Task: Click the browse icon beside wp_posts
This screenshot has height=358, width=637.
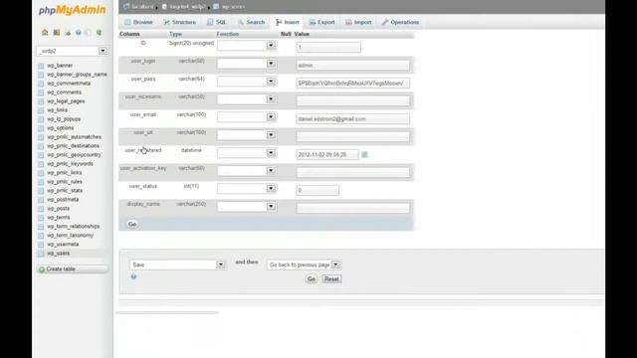Action: point(41,209)
